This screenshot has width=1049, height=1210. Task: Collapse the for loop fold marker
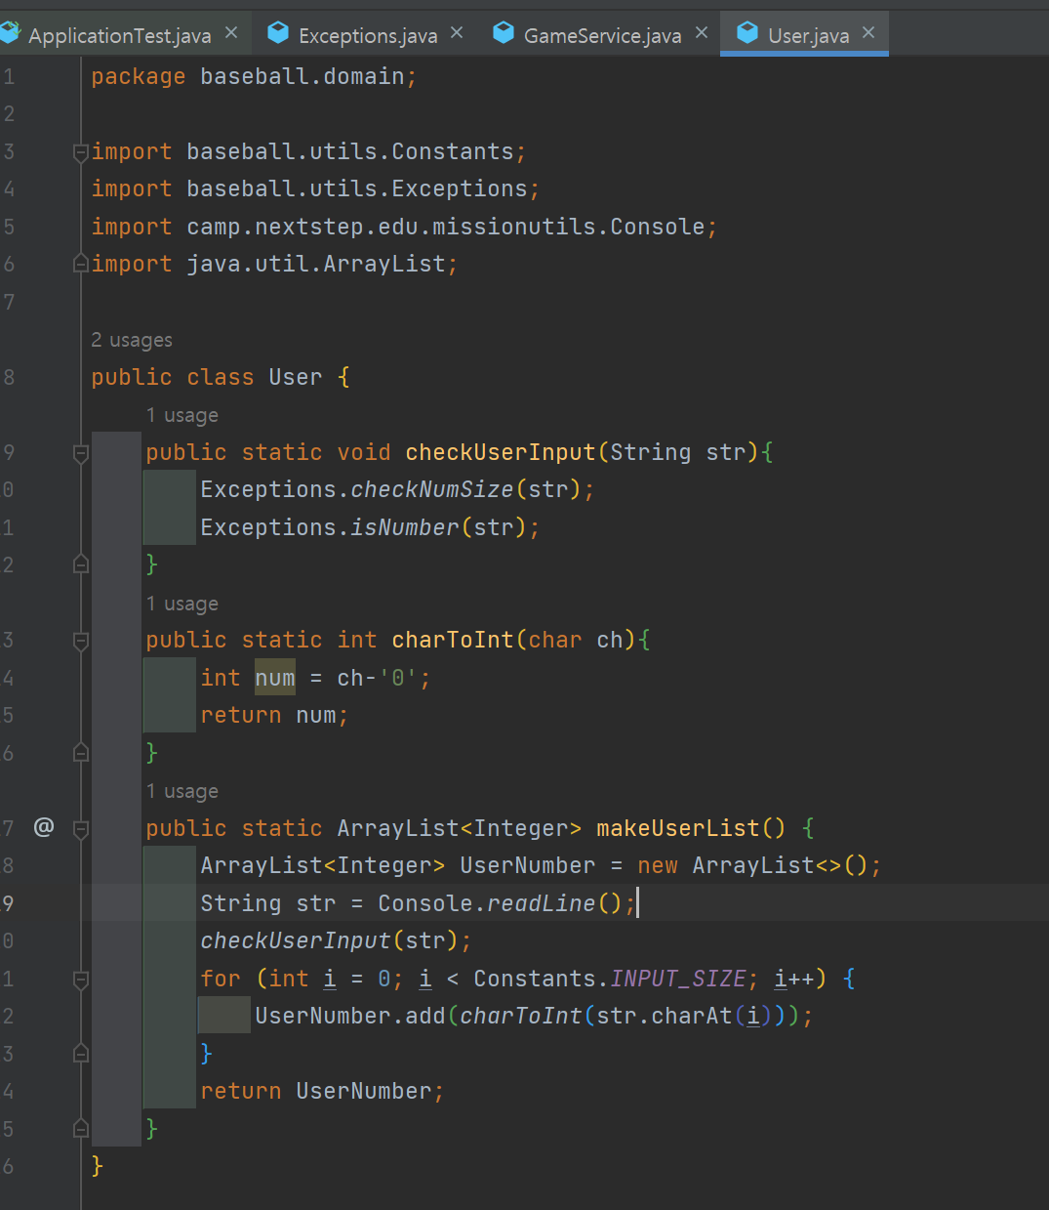click(x=81, y=980)
